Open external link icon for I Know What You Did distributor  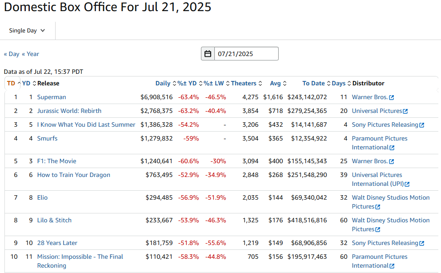[x=421, y=125]
